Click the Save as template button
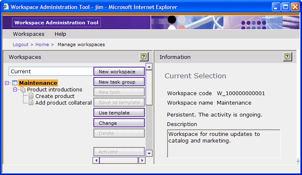This screenshot has width=302, height=175. pos(119,103)
